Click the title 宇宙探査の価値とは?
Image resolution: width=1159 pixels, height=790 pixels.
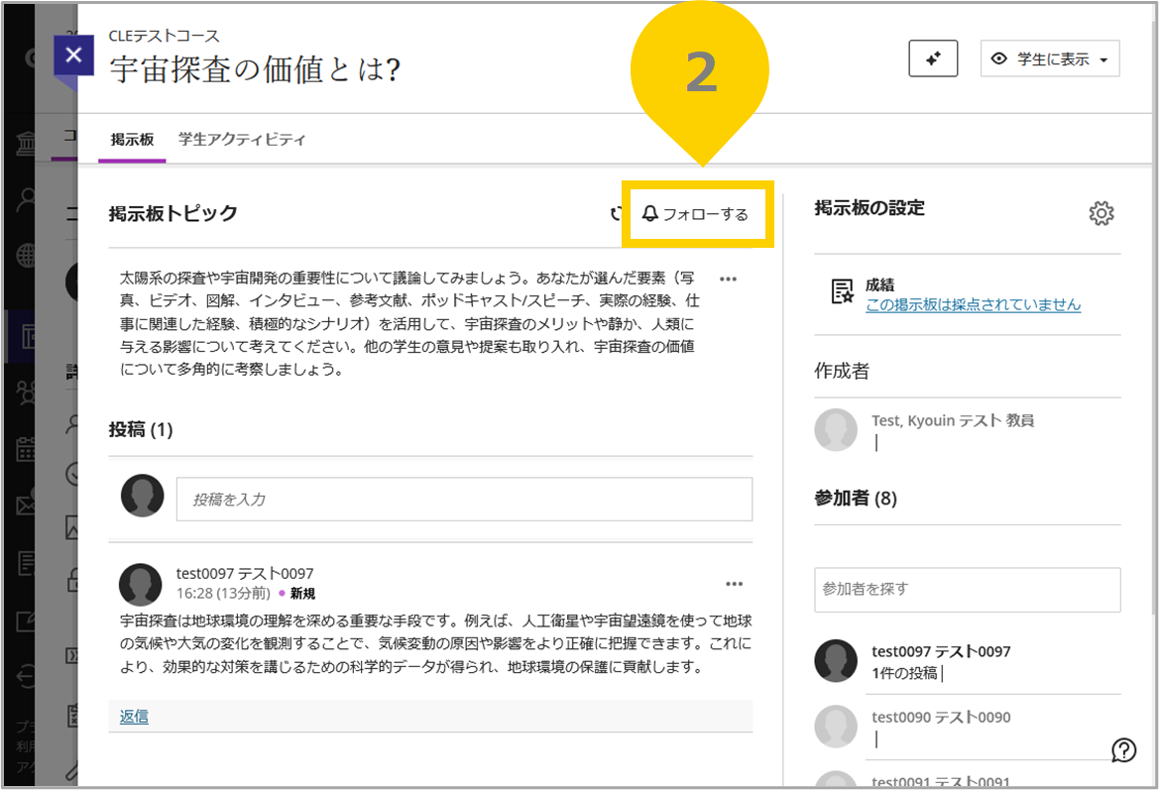(x=255, y=69)
